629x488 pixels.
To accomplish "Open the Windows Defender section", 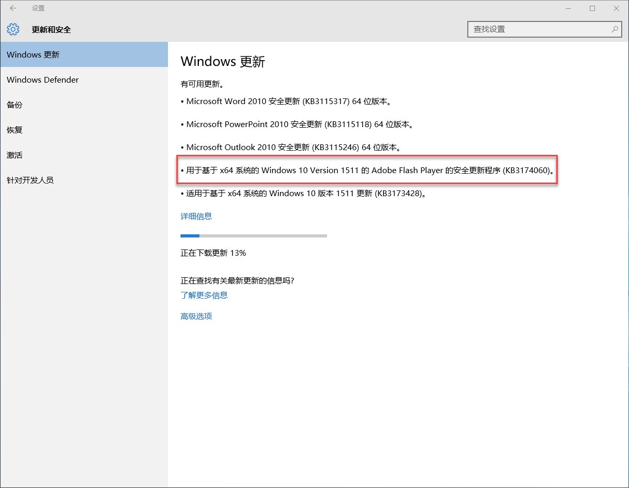I will (42, 80).
